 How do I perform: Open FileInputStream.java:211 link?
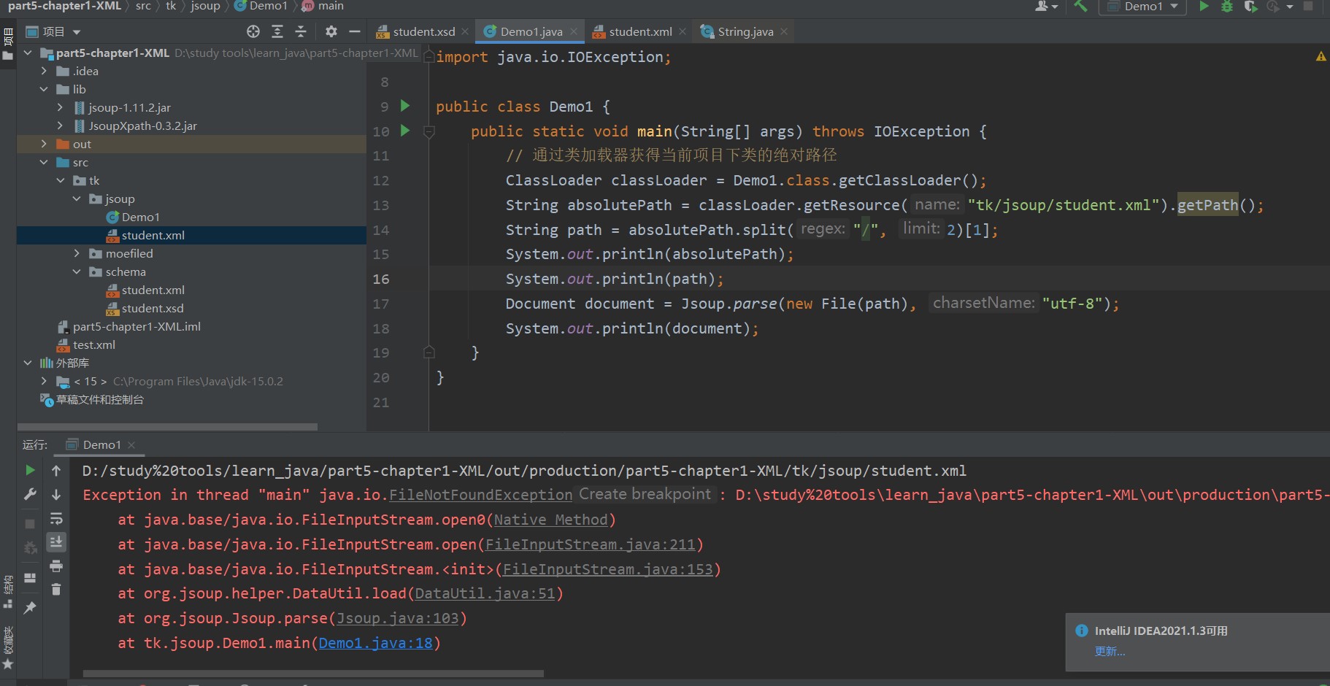tap(590, 544)
